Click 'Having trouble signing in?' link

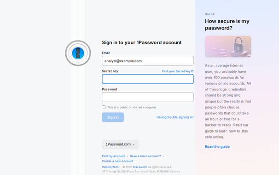click(x=175, y=117)
